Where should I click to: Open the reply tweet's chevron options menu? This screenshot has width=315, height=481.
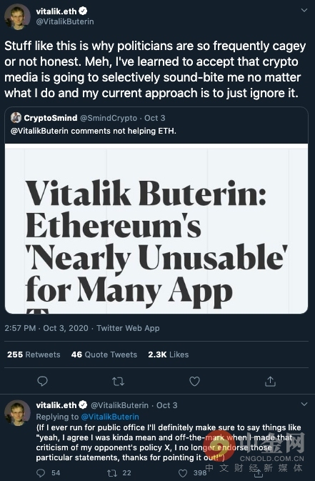[304, 404]
